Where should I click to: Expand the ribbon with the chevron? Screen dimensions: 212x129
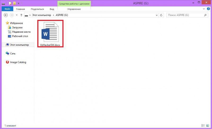click(x=204, y=9)
